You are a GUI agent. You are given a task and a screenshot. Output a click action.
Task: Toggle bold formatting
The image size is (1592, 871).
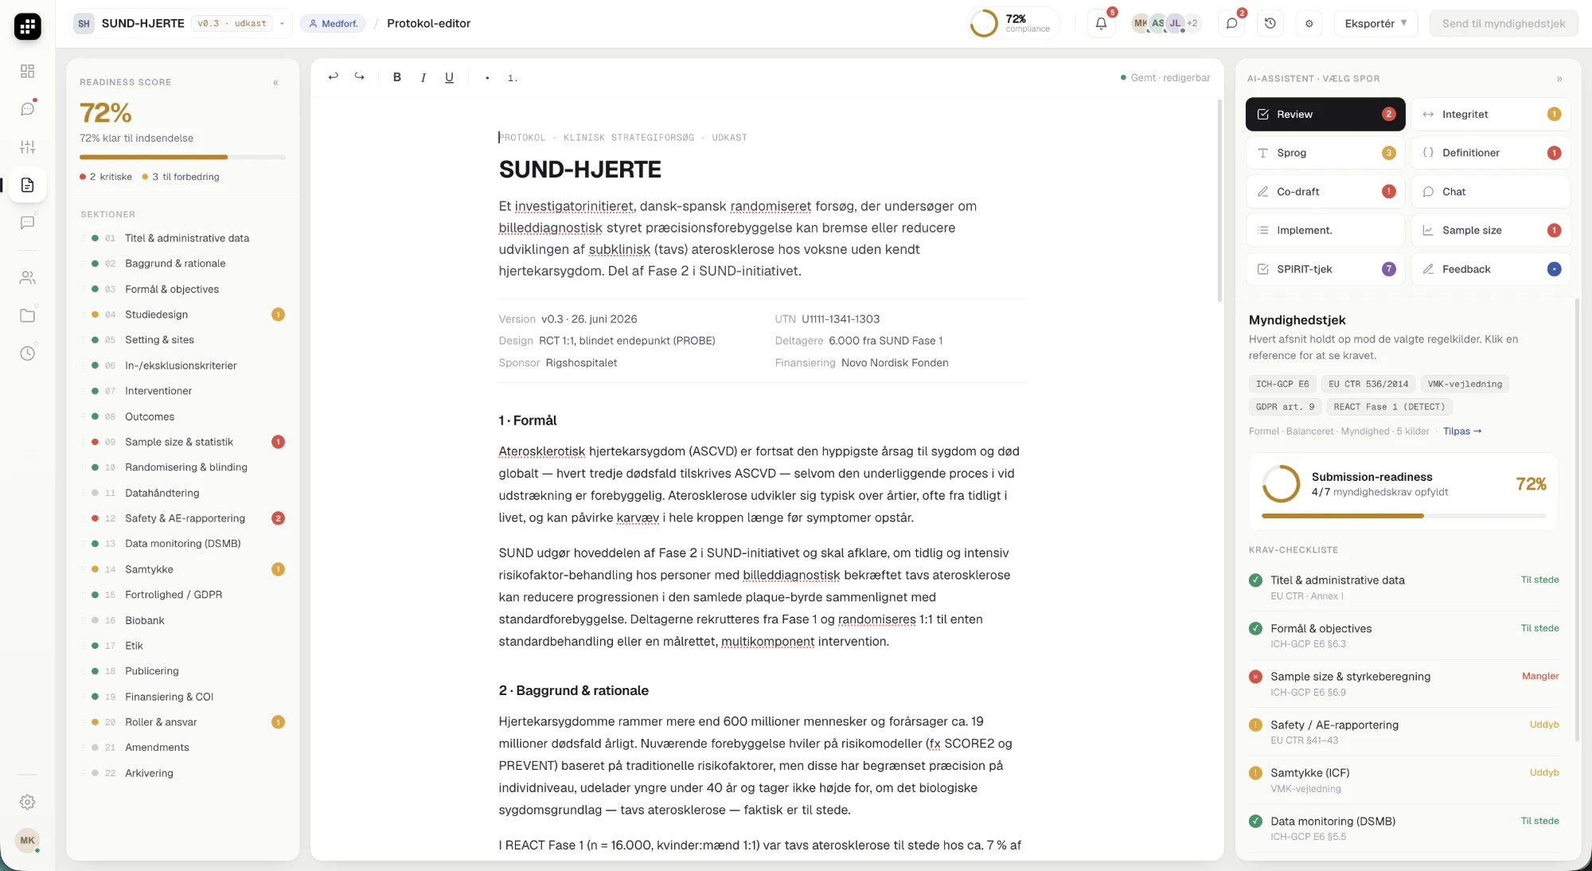click(x=397, y=77)
